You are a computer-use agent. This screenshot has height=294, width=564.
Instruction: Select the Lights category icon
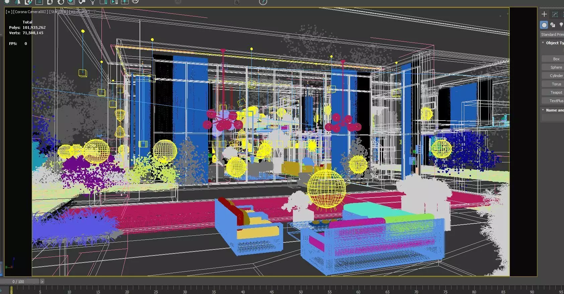[561, 25]
